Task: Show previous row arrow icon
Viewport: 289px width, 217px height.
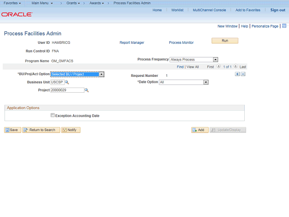Action: click(x=219, y=66)
